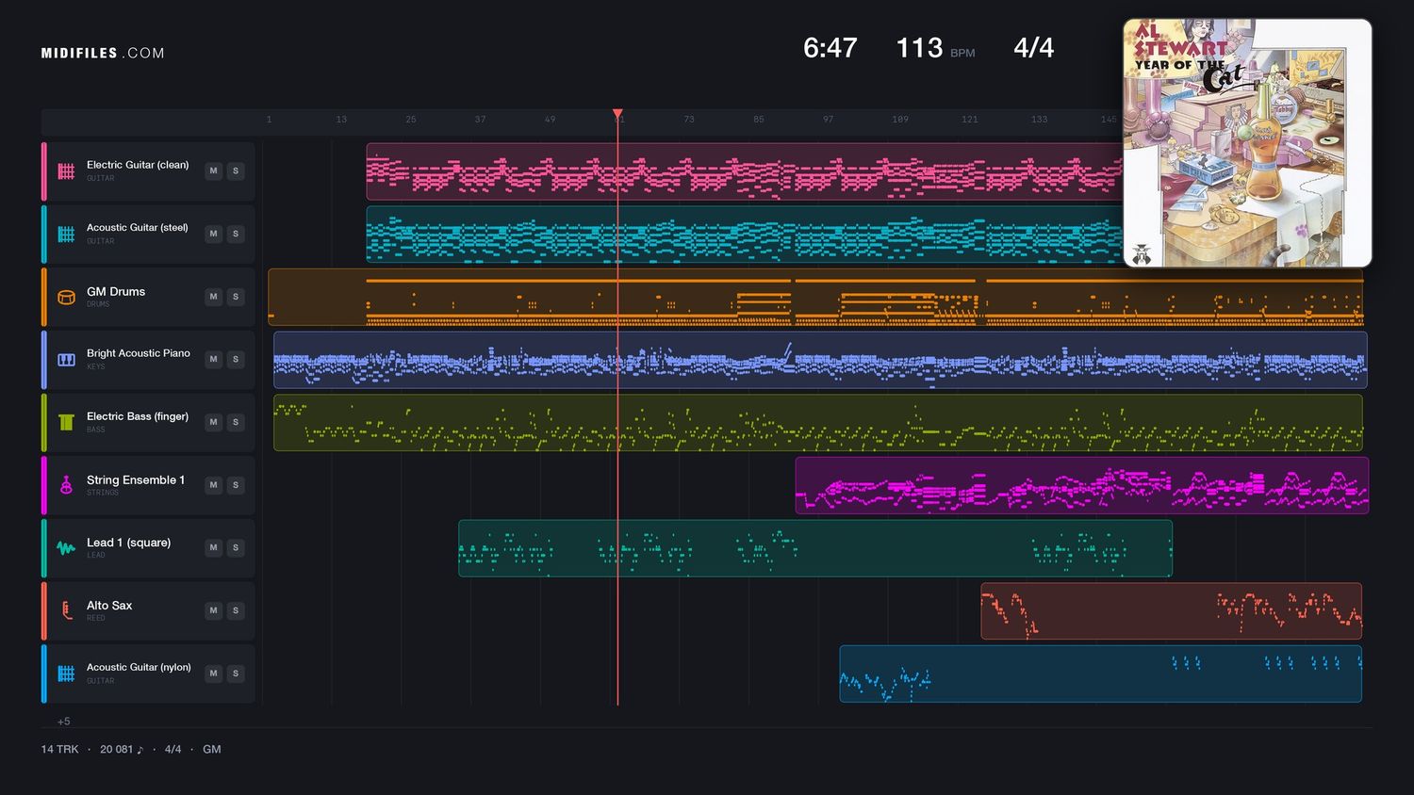This screenshot has width=1414, height=795.
Task: Click the String Ensemble 1 track name
Action: [136, 480]
